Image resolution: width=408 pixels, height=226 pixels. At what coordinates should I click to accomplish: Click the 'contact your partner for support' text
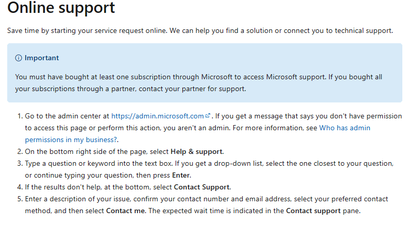tap(195, 89)
